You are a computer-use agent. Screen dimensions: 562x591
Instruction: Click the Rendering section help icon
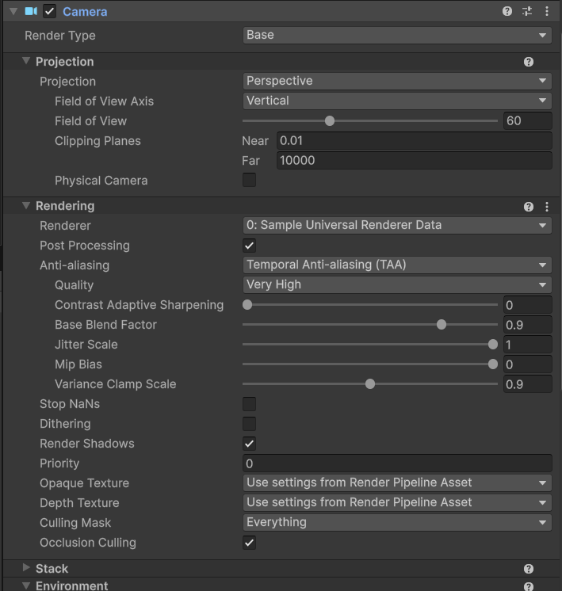click(529, 206)
